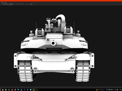The width and height of the screenshot is (122, 91).
Task: Click the blue circle tray icon
Action: click(107, 90)
